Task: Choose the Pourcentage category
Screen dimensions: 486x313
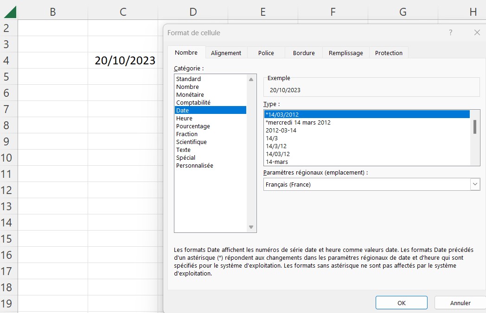Action: (x=193, y=126)
